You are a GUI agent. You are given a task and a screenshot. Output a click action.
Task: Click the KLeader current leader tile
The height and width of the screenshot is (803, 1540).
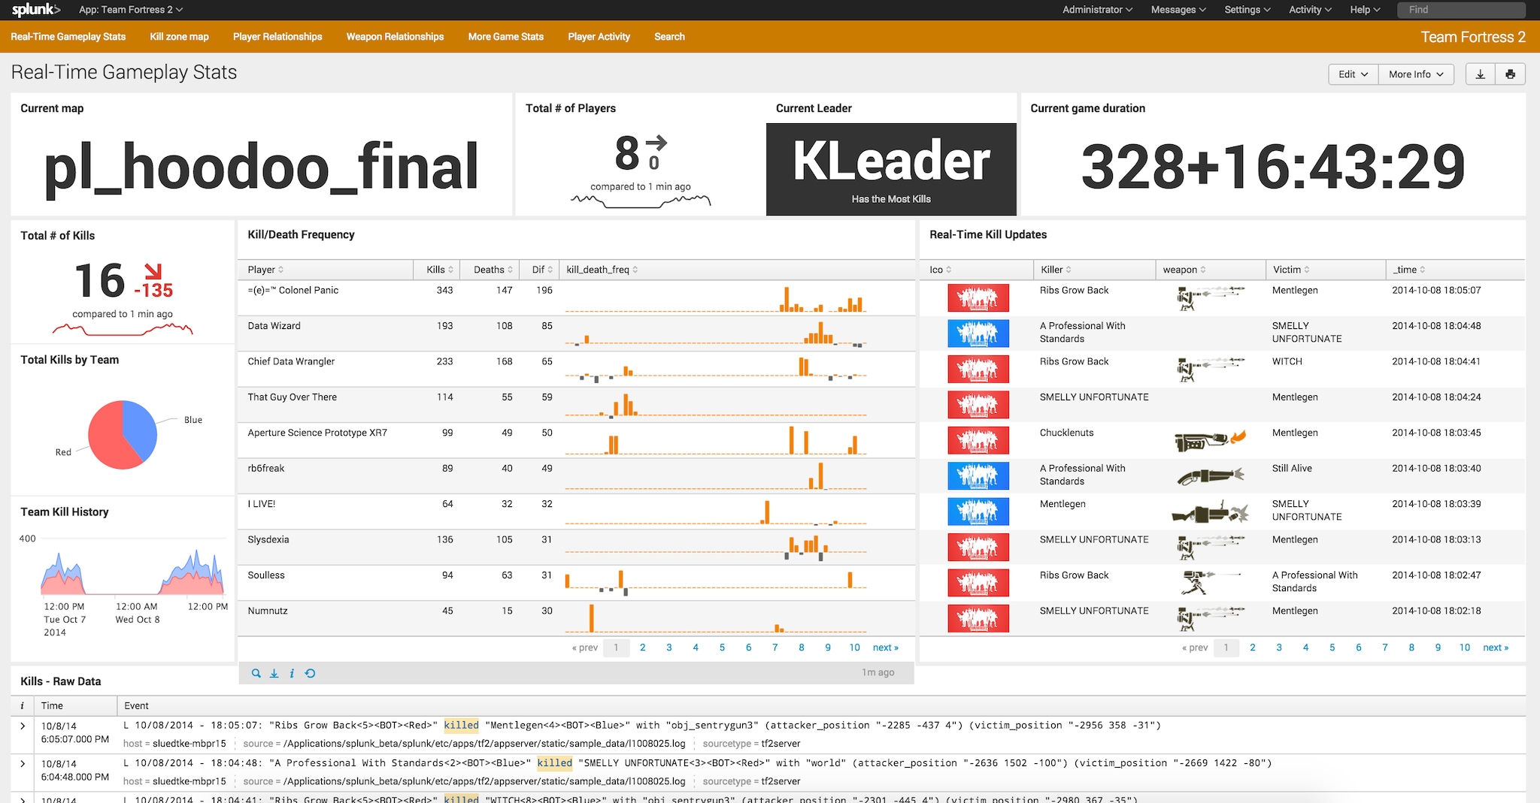[x=891, y=169]
